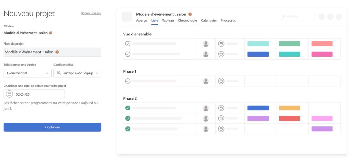Click the Nom du projet text field
Image resolution: width=351 pixels, height=161 pixels.
click(x=52, y=52)
